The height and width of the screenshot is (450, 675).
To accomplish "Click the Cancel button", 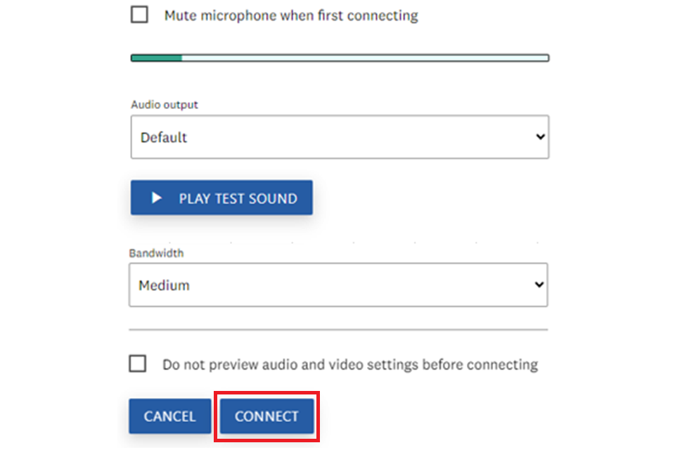I will pos(169,416).
